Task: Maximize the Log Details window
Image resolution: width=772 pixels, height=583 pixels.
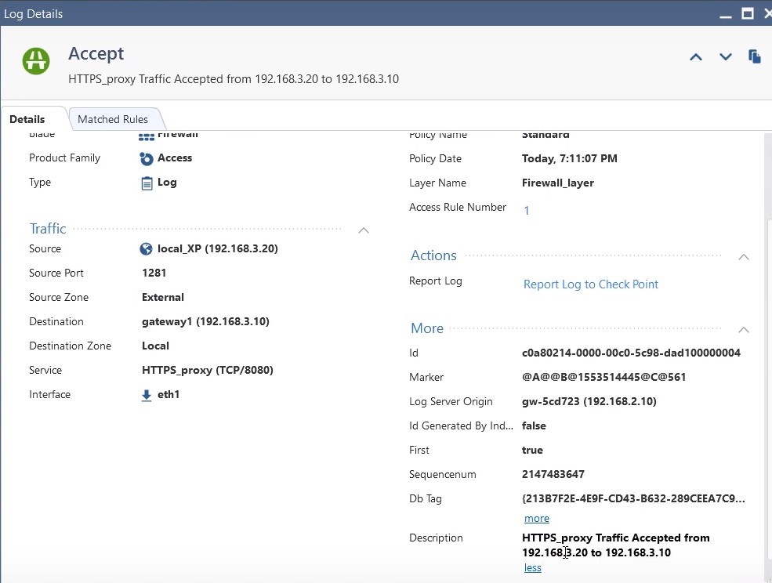Action: tap(747, 13)
